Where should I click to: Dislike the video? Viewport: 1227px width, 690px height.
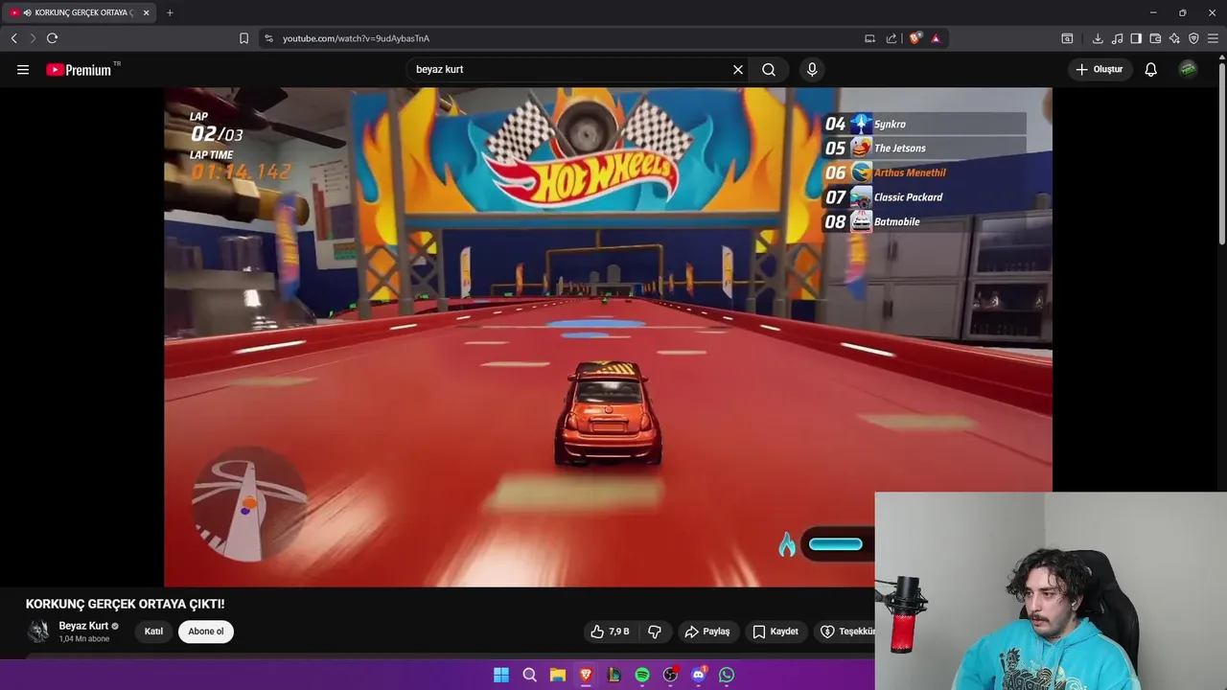coord(655,632)
